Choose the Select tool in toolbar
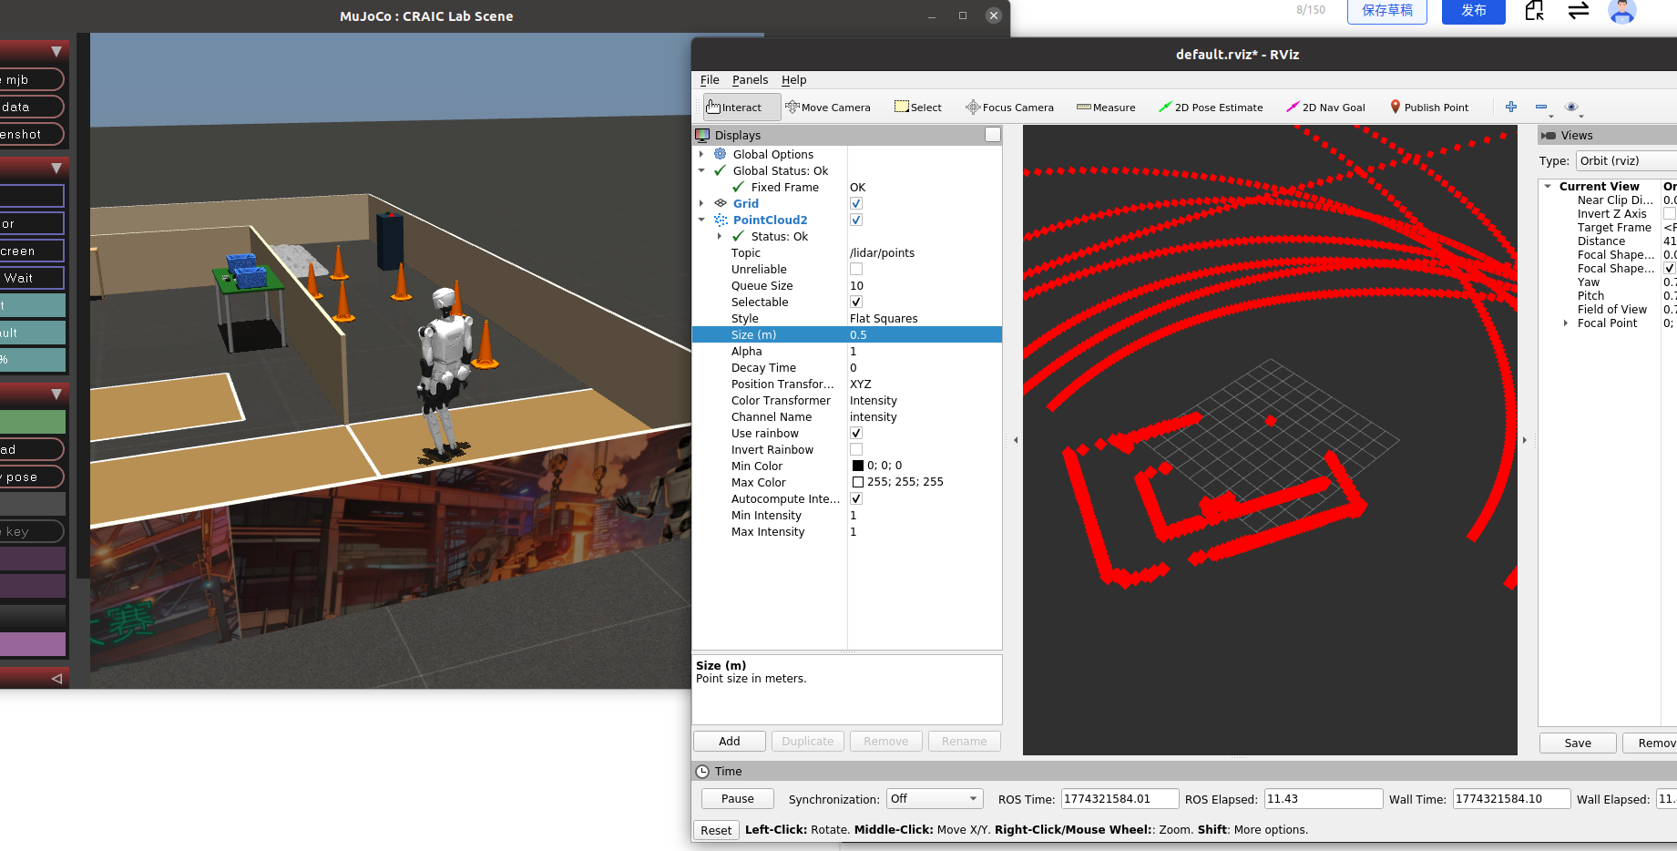1677x851 pixels. click(x=918, y=108)
